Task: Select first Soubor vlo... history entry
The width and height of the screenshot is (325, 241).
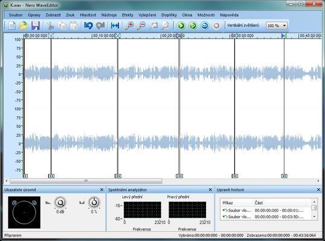Action: click(x=263, y=210)
